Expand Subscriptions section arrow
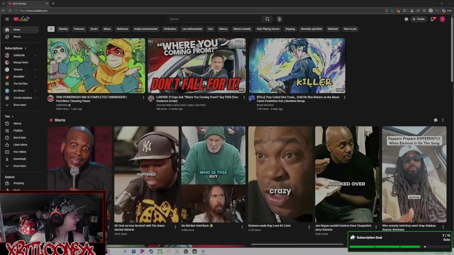This screenshot has height=255, width=454. coord(25,48)
